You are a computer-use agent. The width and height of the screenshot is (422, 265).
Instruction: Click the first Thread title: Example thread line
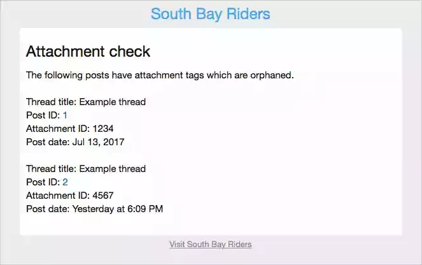86,102
